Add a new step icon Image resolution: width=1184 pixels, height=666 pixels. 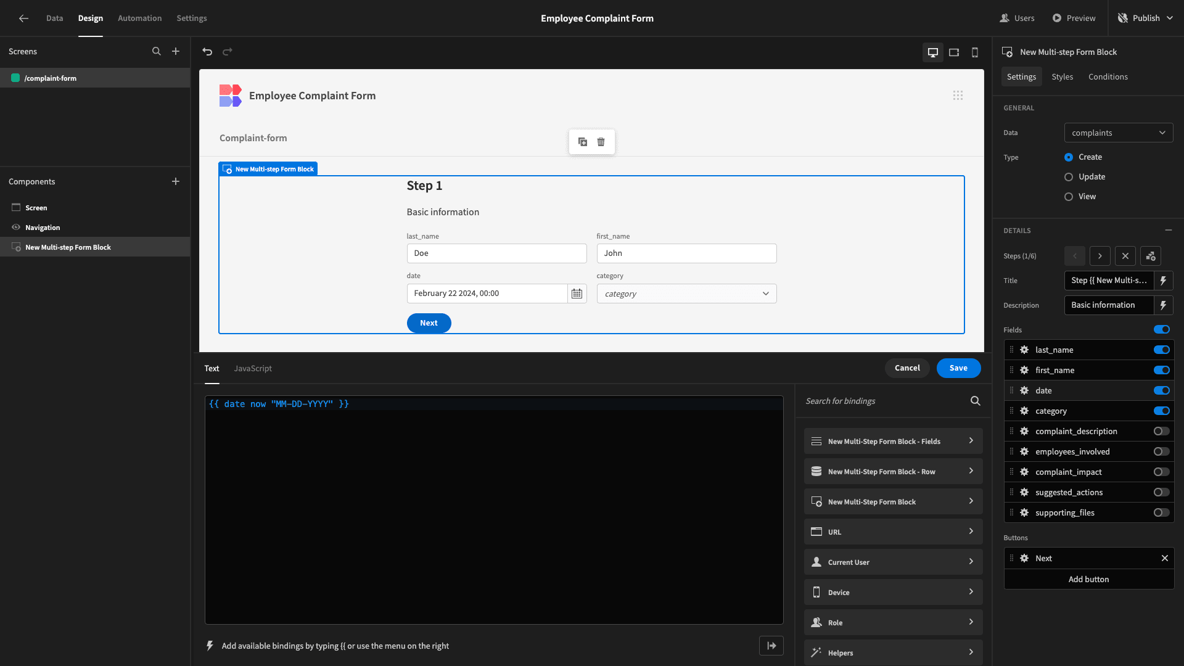1151,256
